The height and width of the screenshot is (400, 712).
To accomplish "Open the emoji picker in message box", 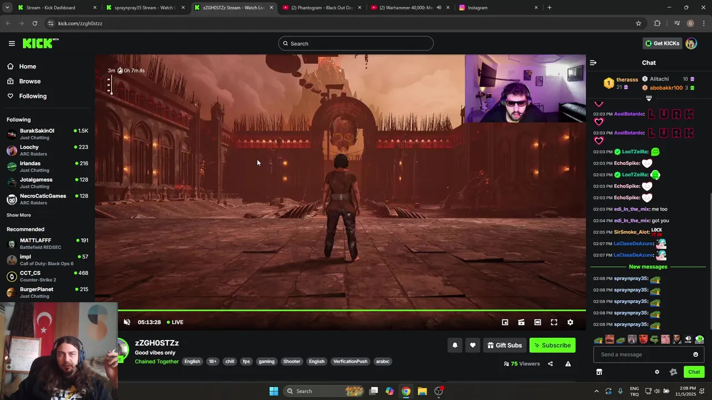I will pyautogui.click(x=695, y=354).
